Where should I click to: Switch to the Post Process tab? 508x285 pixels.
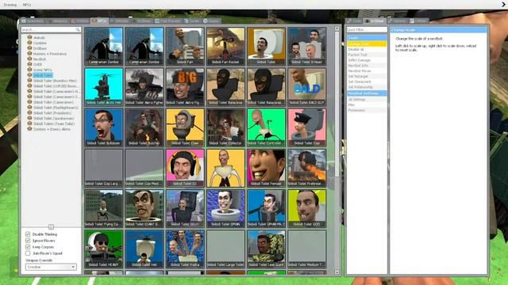point(167,21)
